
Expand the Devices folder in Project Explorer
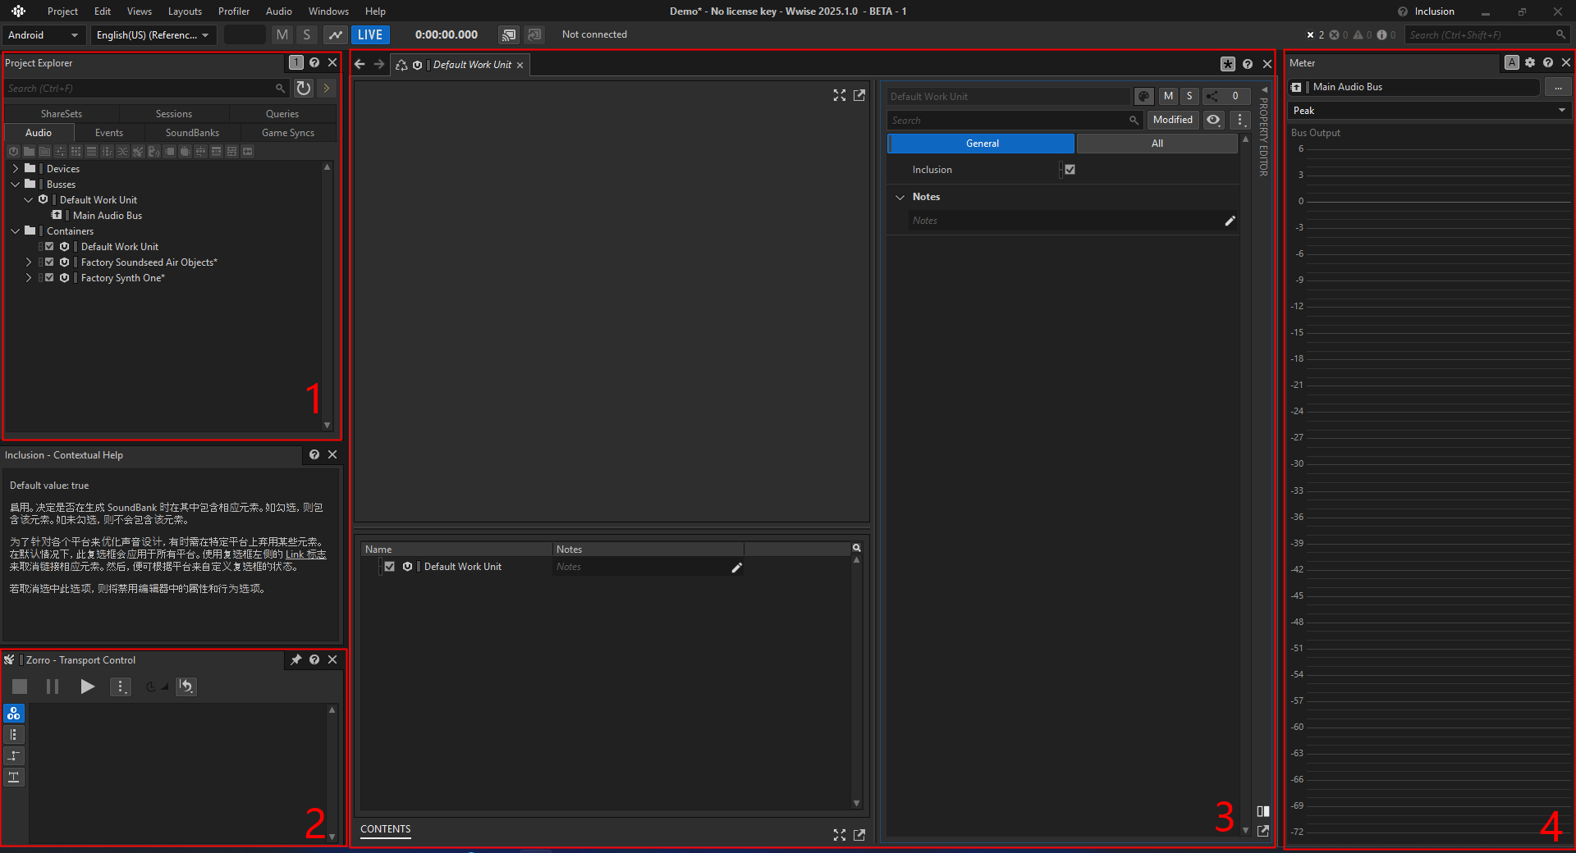click(16, 169)
